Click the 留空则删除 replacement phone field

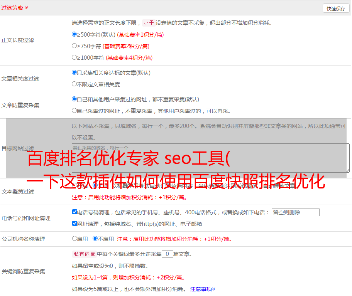tap(295, 212)
